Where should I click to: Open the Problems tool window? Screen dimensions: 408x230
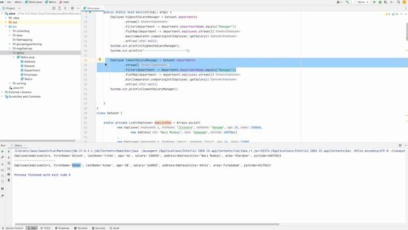(x=62, y=228)
